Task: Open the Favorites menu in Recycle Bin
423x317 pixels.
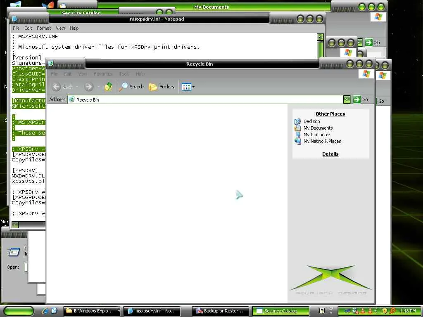Action: tap(103, 74)
